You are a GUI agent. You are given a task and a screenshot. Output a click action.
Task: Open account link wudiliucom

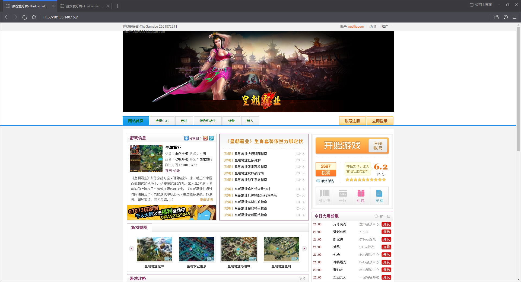[x=355, y=27]
